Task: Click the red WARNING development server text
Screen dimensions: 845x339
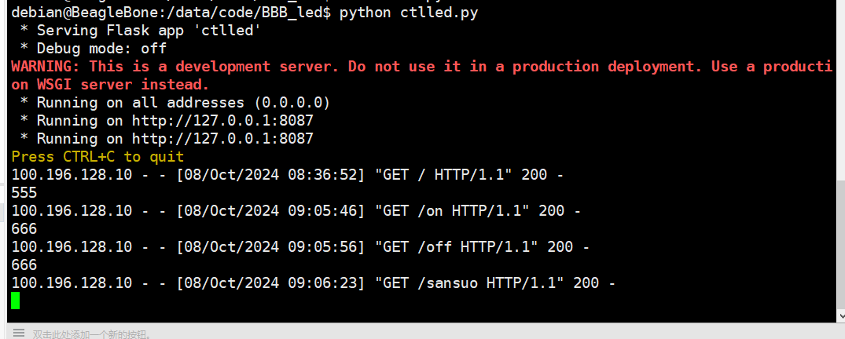Action: click(x=422, y=67)
